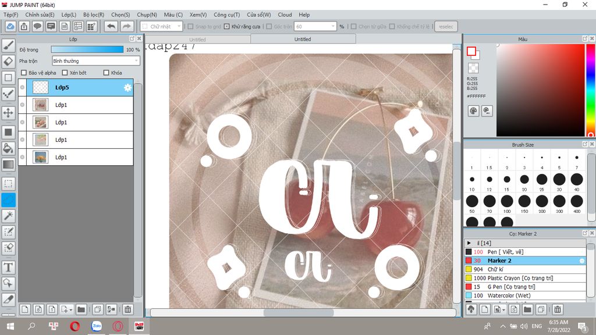
Task: Toggle Xén bớt checkbox
Action: point(65,73)
